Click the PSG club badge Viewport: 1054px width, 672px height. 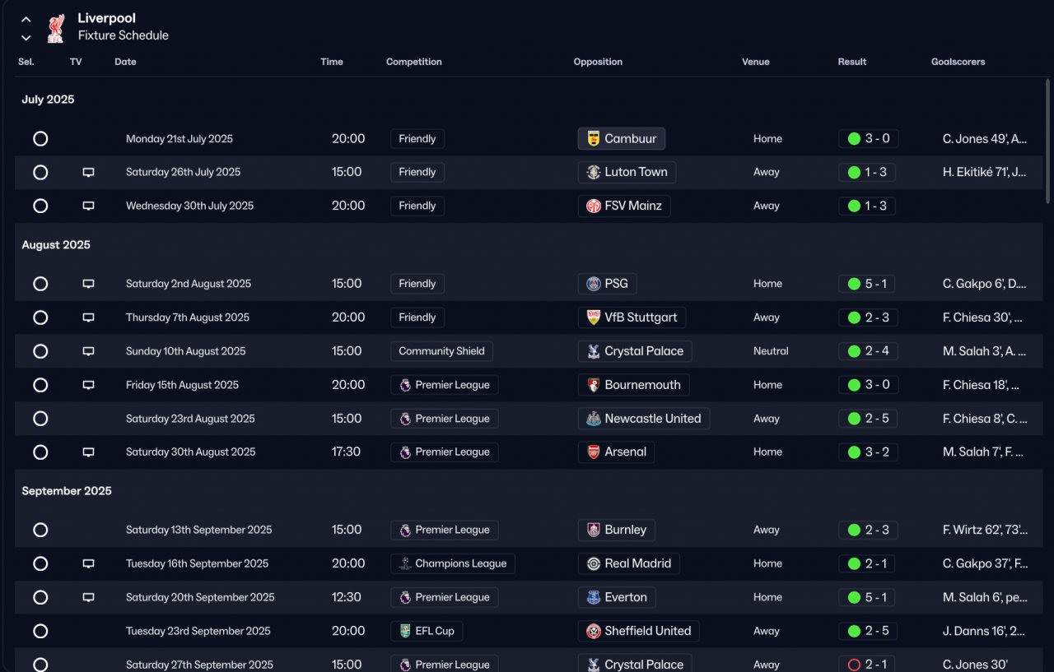click(x=594, y=284)
